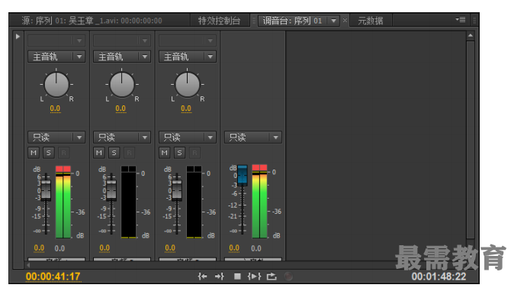Viewport: 511px width, 288px height.
Task: Click the round record button
Action: click(288, 277)
